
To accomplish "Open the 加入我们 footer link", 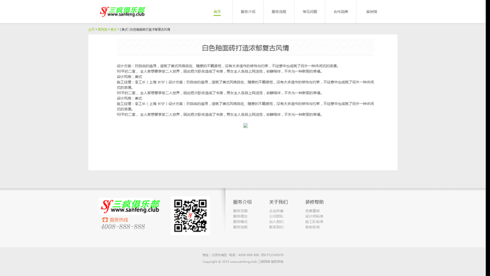I will tap(276, 222).
